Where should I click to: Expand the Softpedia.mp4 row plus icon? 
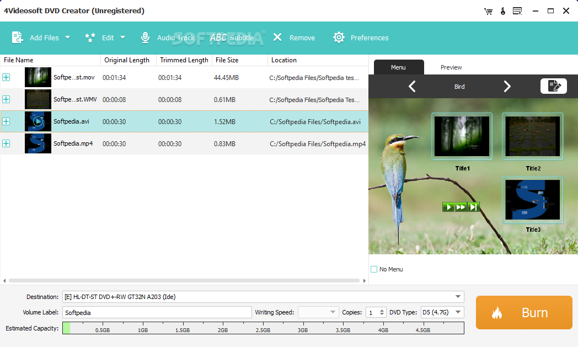6,143
